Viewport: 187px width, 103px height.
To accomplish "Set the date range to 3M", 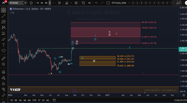I will coord(25,100).
